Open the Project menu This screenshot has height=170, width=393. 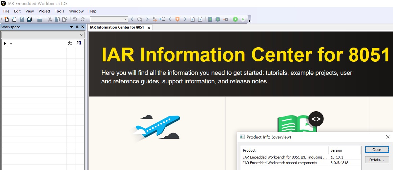(x=44, y=11)
